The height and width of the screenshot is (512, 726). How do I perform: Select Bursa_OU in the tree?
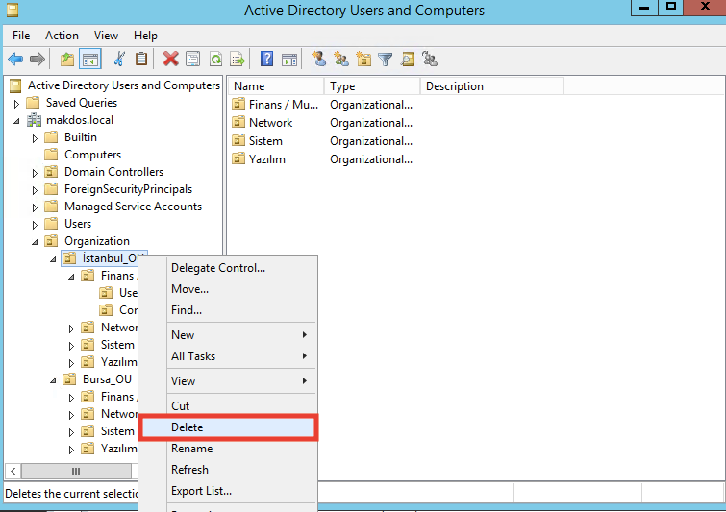coord(107,379)
